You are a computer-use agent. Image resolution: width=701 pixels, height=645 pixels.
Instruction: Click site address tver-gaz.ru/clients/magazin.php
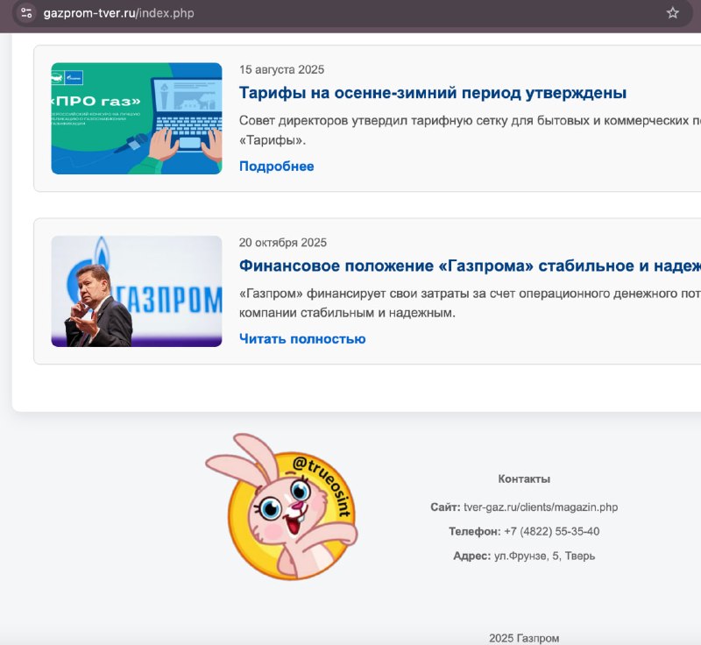[541, 507]
